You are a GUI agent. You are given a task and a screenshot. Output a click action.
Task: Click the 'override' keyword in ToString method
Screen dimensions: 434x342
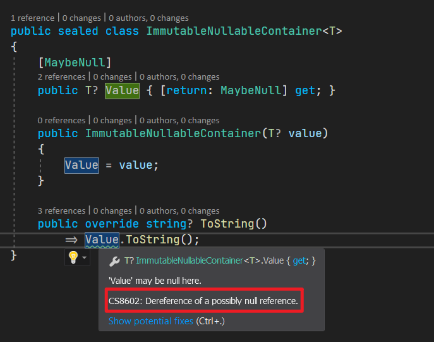[x=112, y=224]
